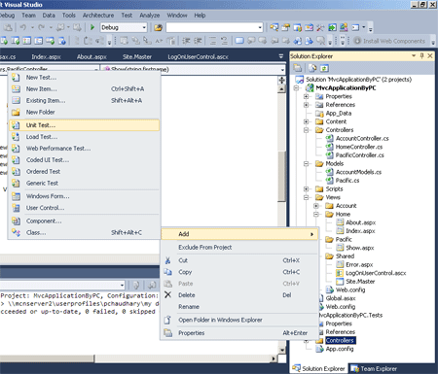The image size is (438, 374).
Task: Select Show.aspx under Pacific folder
Action: pyautogui.click(x=360, y=248)
